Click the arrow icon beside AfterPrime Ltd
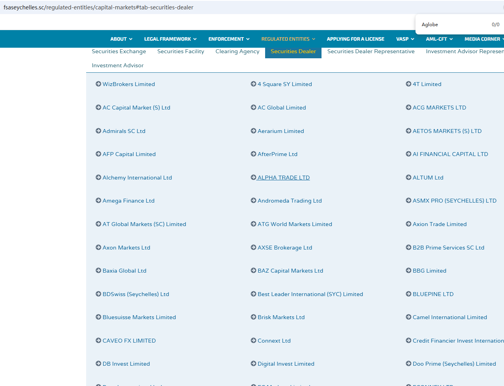504x386 pixels. pos(253,154)
